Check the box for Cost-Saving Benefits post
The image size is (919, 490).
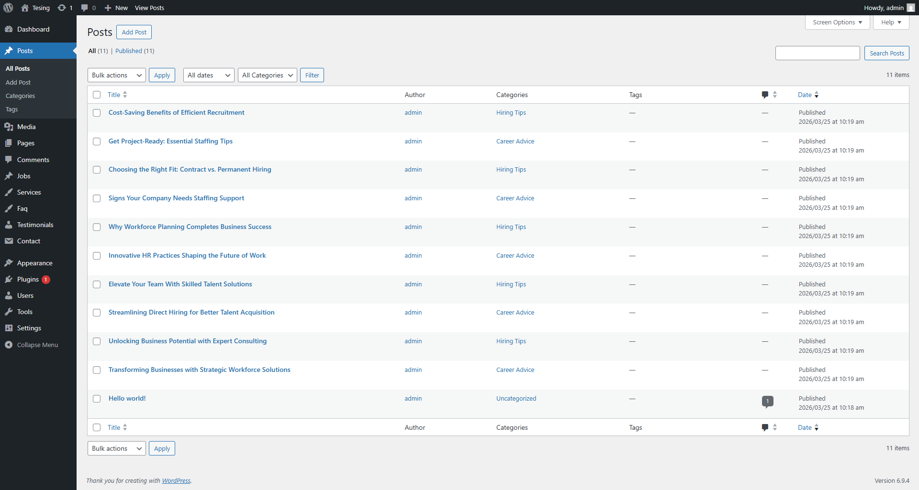pos(97,113)
